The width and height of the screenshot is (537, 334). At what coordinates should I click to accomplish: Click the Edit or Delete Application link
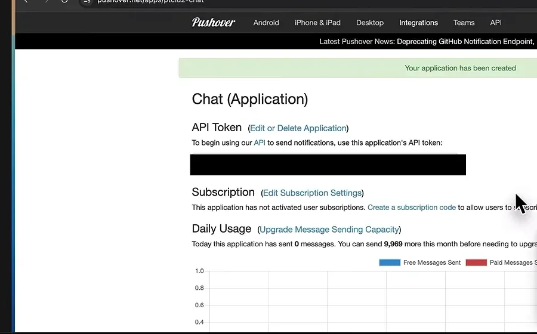[298, 128]
